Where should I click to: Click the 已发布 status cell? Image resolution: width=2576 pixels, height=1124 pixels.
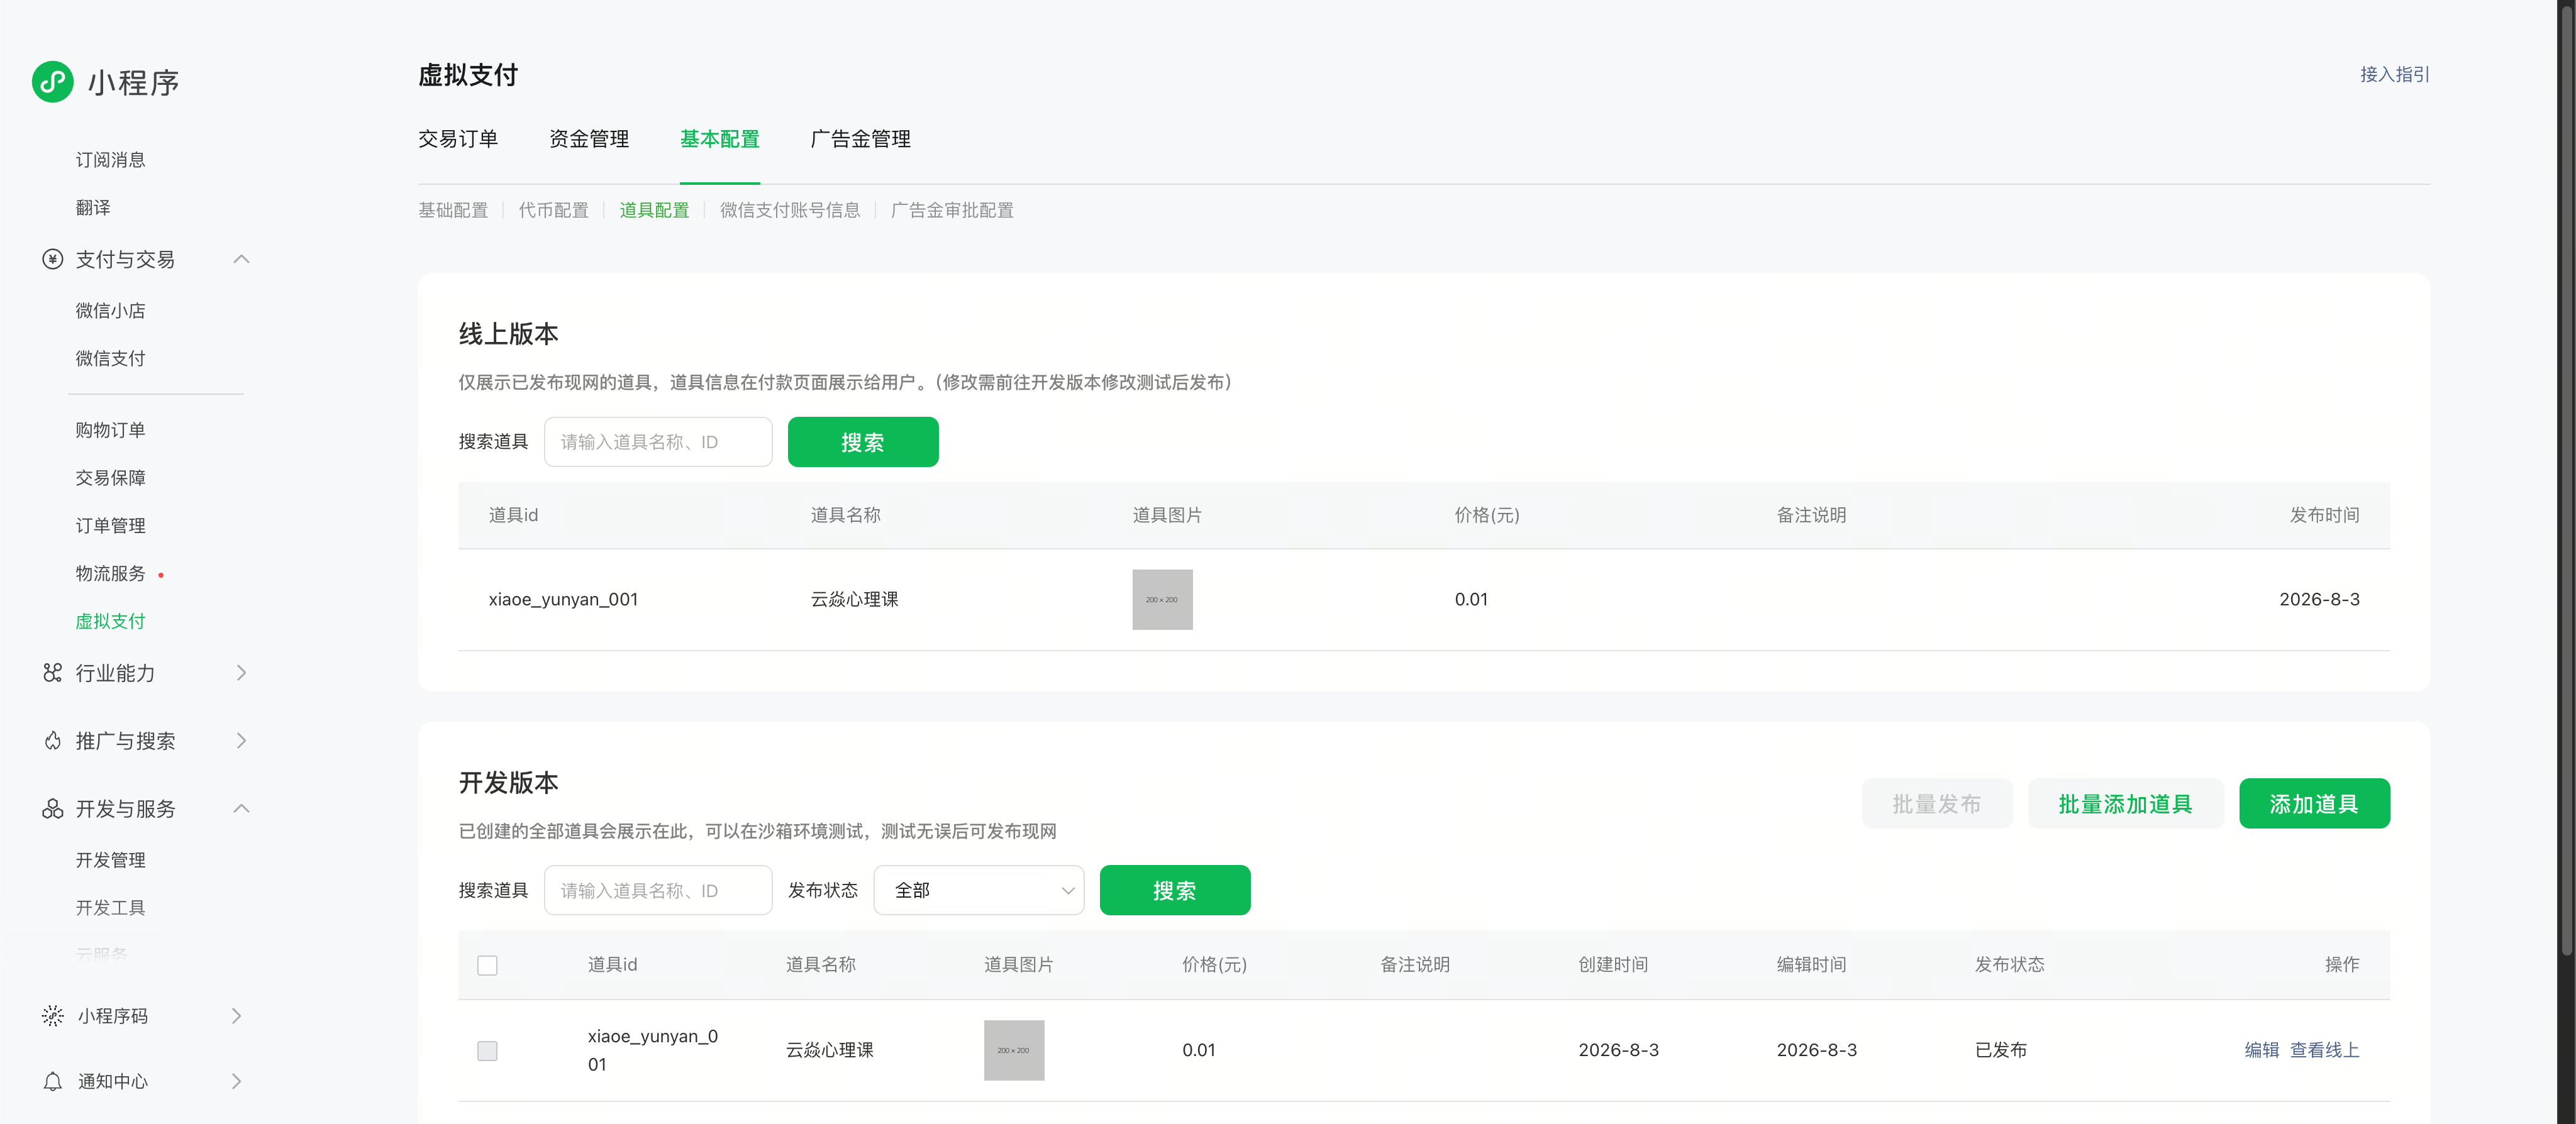coord(2001,1050)
